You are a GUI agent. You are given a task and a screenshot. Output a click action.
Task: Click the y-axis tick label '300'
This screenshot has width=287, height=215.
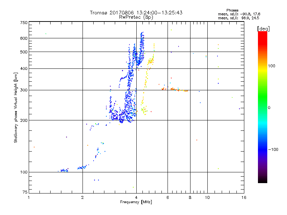coord(24,90)
